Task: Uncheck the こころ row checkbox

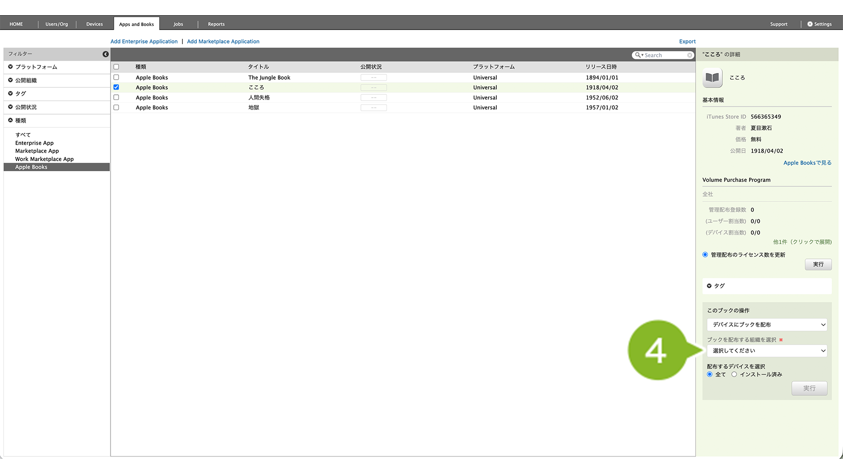Action: coord(116,87)
